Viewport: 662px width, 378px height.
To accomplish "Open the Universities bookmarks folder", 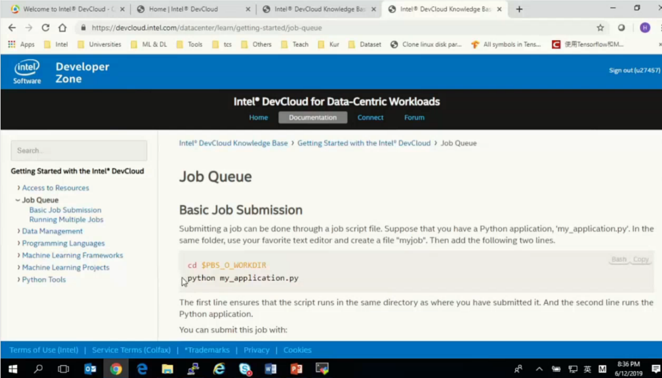I will pyautogui.click(x=100, y=44).
